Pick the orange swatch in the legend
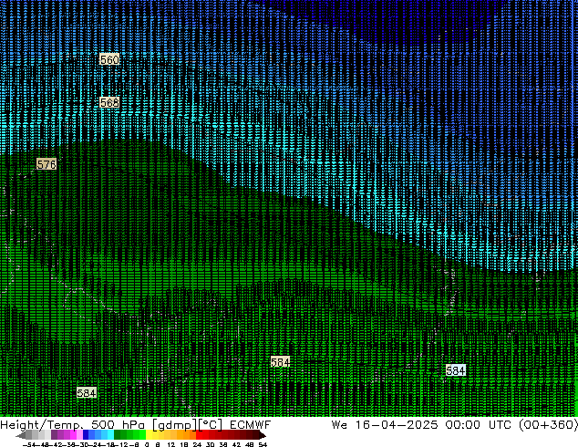The width and height of the screenshot is (578, 447). [x=185, y=435]
